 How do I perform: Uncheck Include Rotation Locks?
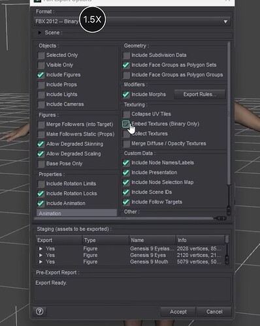pos(41,194)
